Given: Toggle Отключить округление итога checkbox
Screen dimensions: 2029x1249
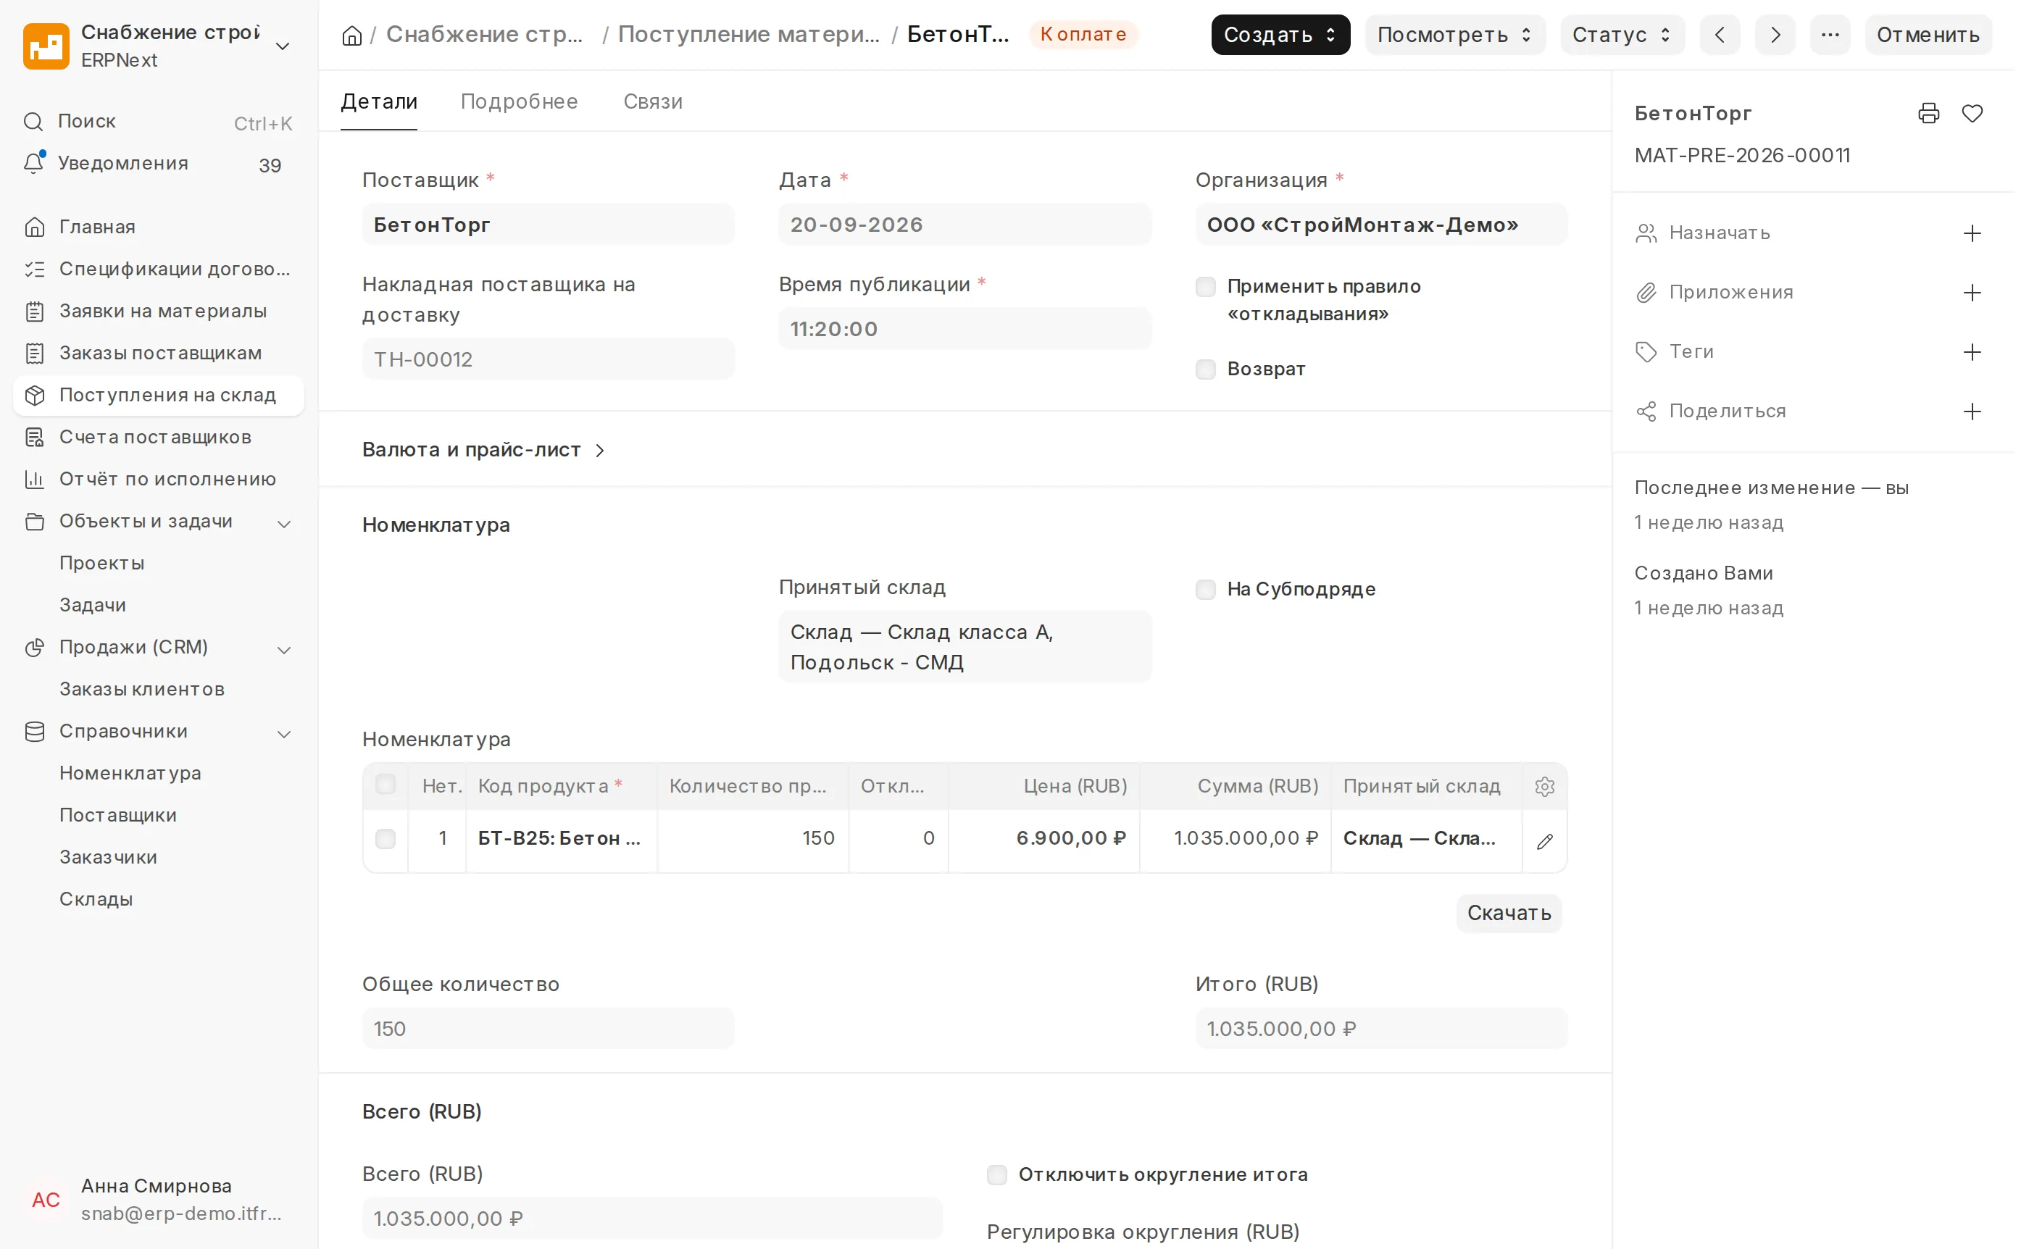Looking at the screenshot, I should point(997,1176).
